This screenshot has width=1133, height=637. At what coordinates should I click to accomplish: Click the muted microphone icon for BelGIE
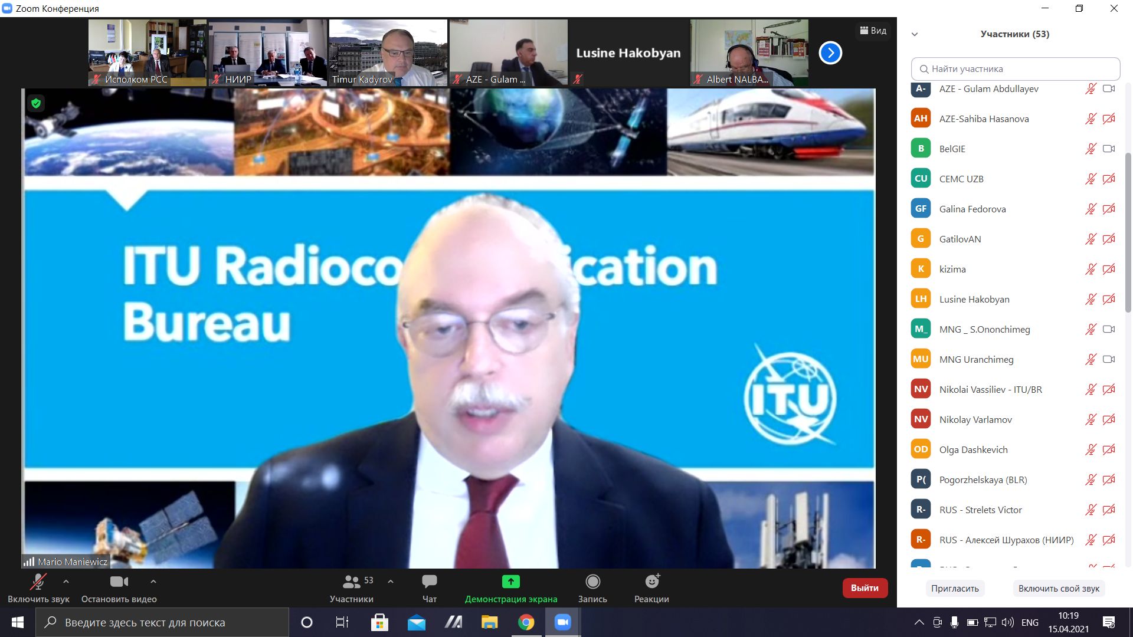click(x=1091, y=149)
